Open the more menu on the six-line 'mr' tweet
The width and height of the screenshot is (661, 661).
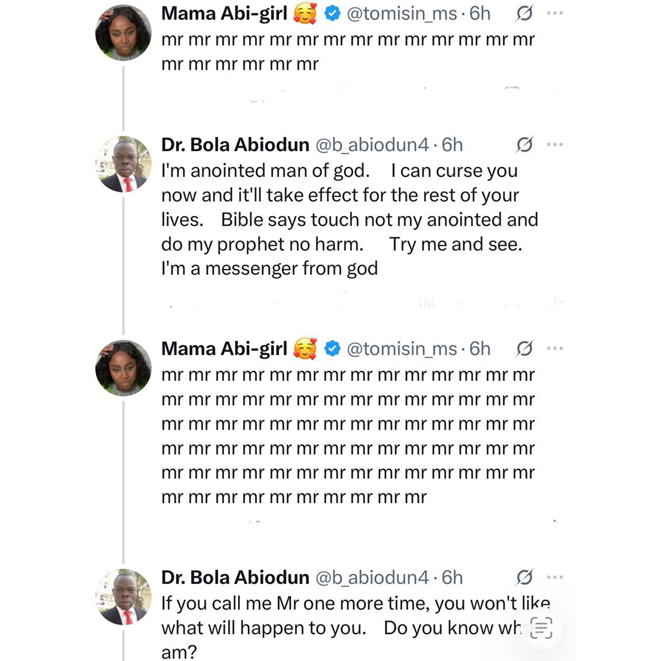coord(555,348)
